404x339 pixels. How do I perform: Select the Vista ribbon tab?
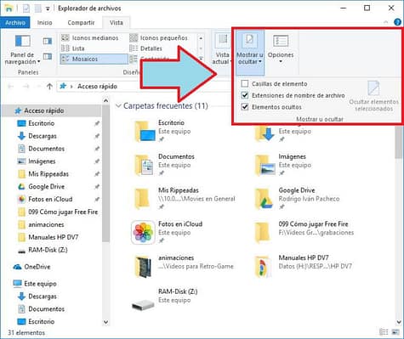click(117, 23)
